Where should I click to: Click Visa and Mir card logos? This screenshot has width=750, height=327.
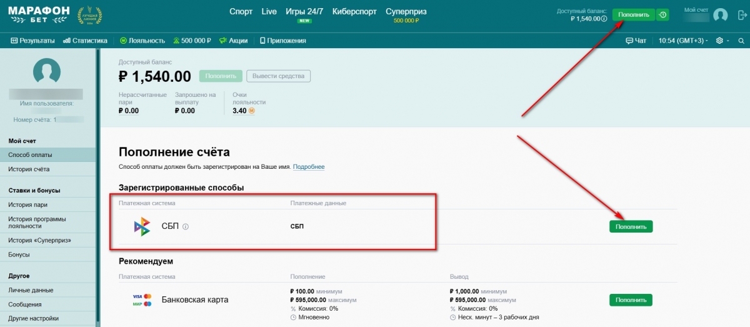click(x=142, y=300)
